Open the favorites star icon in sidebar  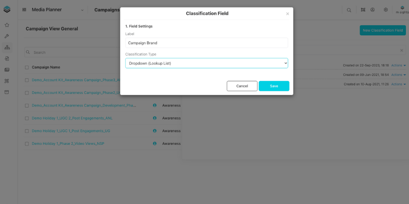tap(7, 25)
